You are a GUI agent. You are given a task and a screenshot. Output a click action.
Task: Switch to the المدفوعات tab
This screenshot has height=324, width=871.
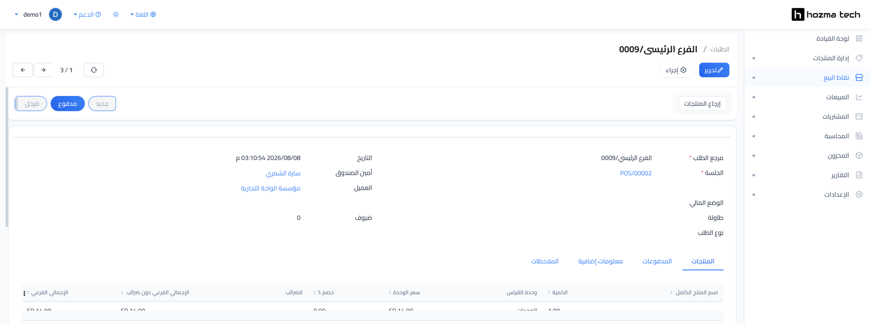[657, 261]
